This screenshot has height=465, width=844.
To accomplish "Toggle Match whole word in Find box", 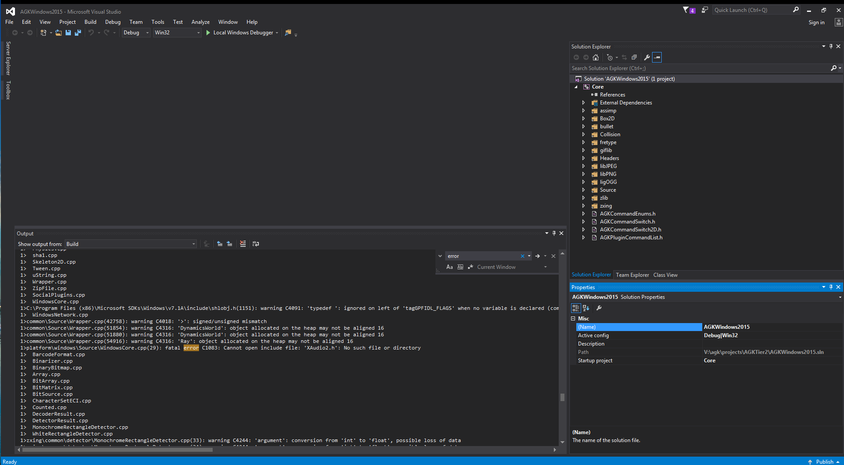I will coord(460,267).
